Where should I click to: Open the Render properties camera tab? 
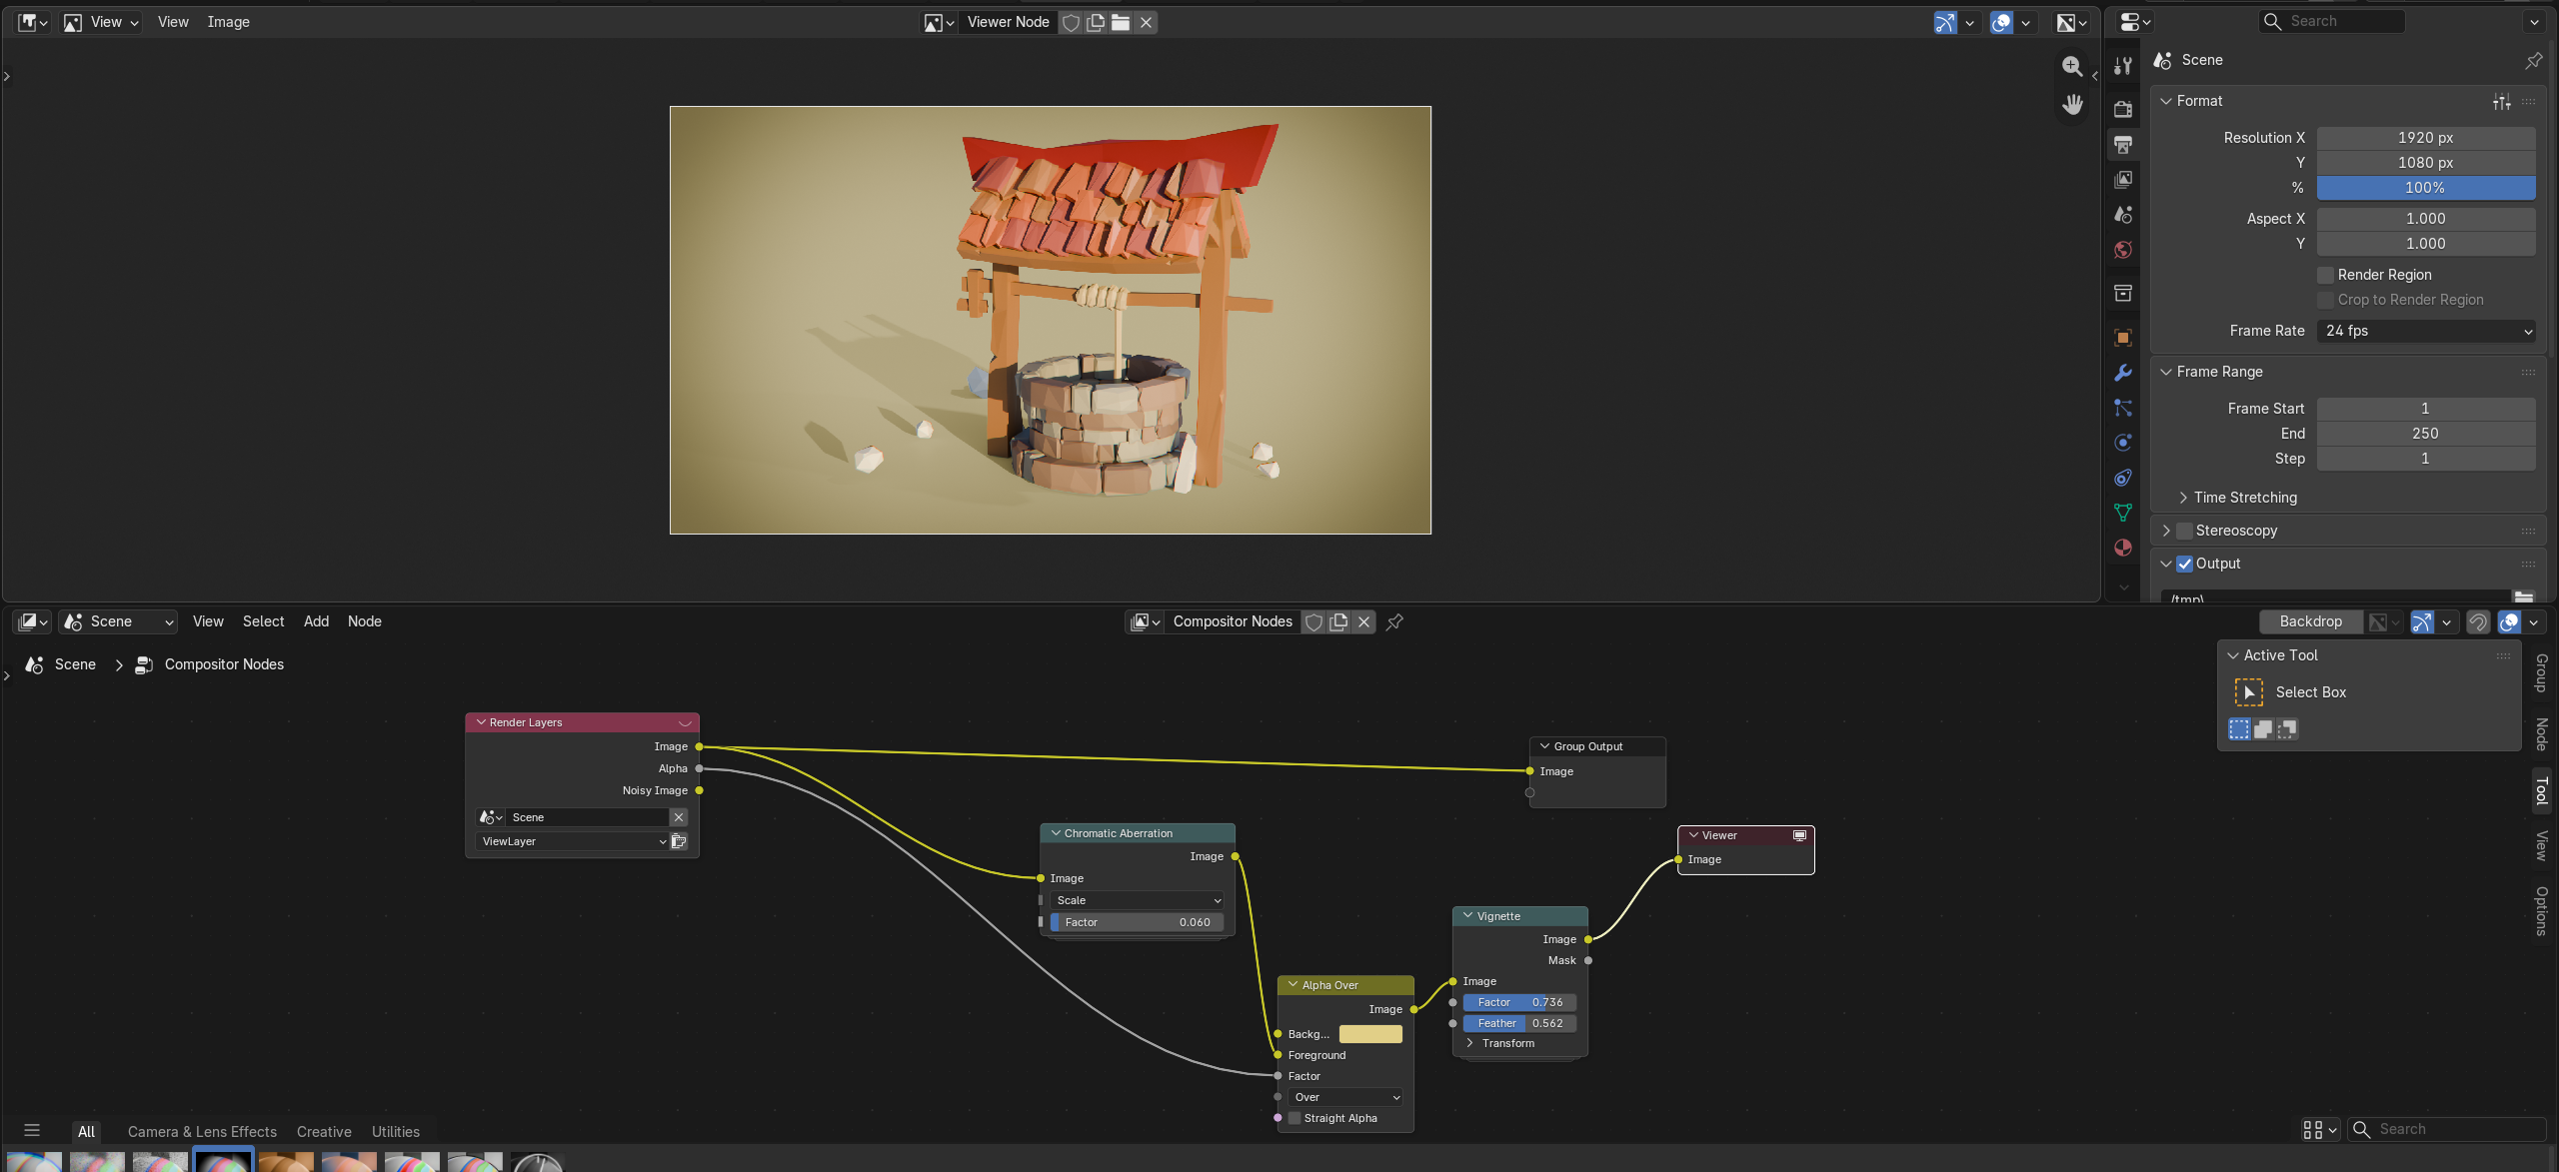pyautogui.click(x=2123, y=109)
